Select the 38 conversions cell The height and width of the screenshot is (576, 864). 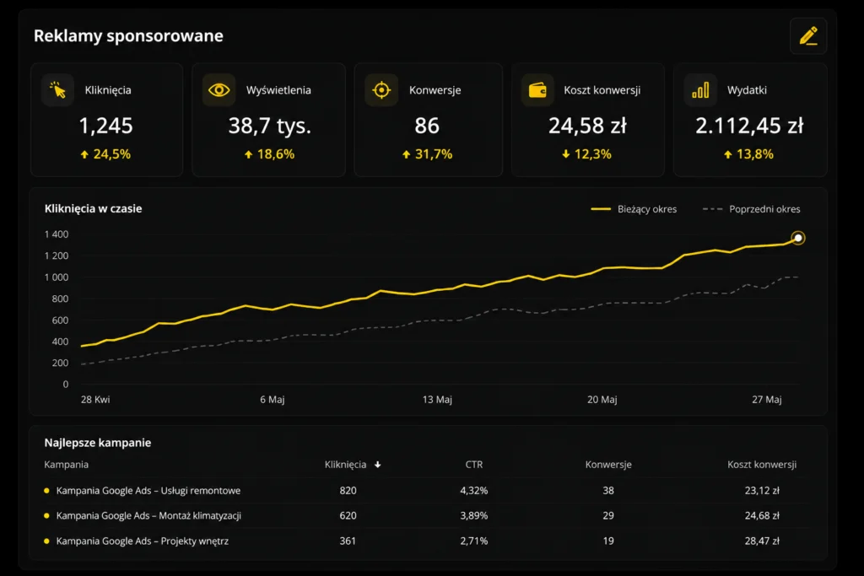(608, 491)
